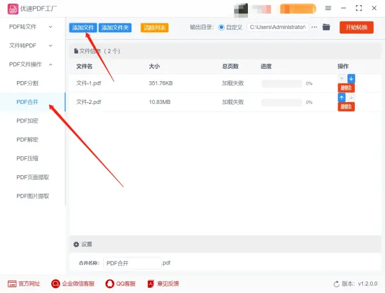Click the 10.83MB size cell
385x293 pixels.
[x=160, y=102]
